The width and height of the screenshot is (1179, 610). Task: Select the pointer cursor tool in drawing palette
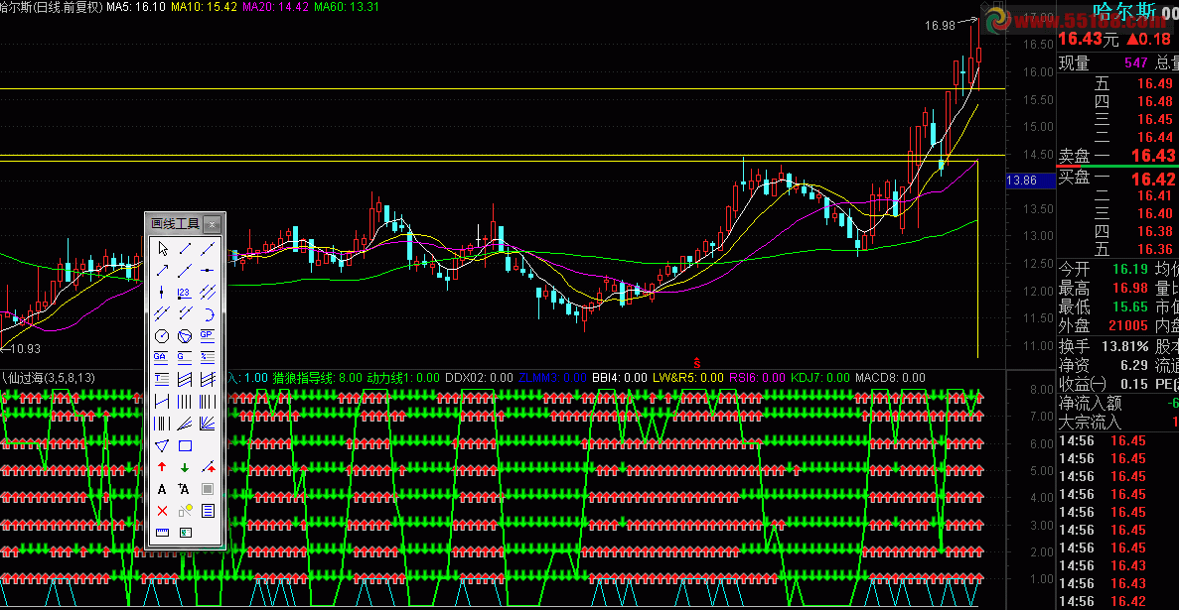162,249
